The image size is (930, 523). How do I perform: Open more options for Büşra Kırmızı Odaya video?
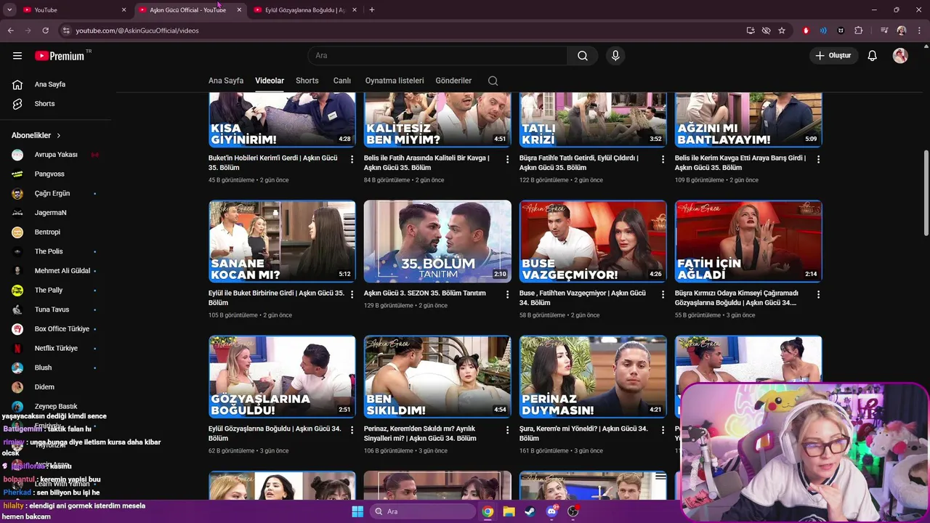coord(819,294)
